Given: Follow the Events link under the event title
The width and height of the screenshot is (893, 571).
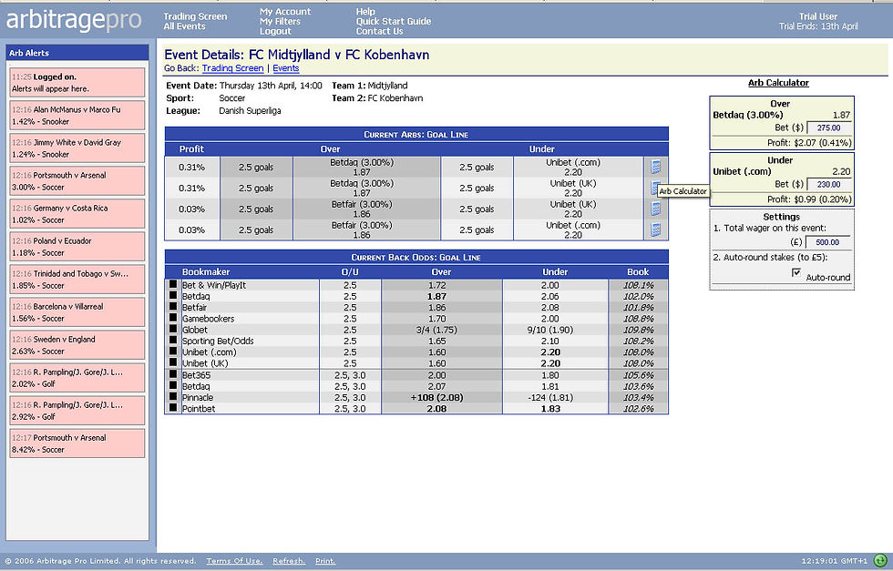Looking at the screenshot, I should (x=286, y=68).
